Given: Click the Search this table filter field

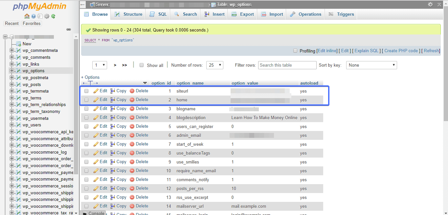Looking at the screenshot, I should coord(287,65).
